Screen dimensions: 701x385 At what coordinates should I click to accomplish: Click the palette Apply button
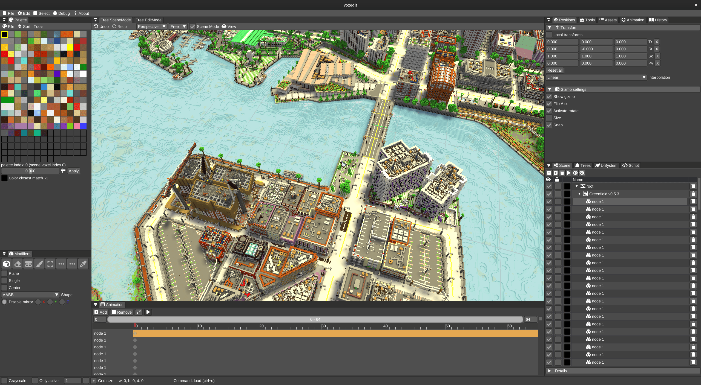(x=73, y=171)
